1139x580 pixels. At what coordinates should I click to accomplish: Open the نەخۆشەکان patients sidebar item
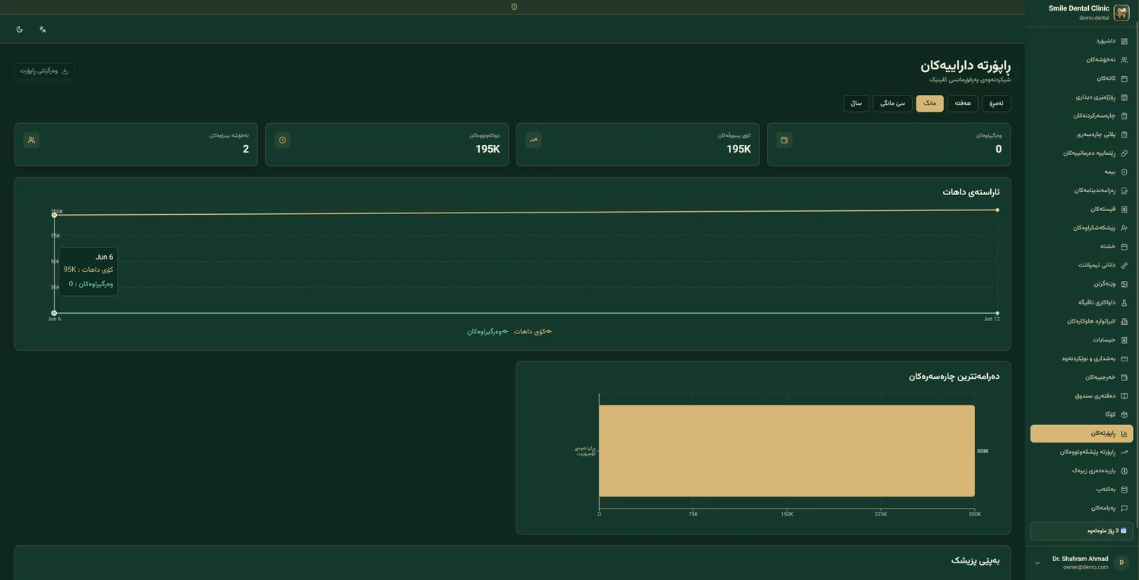pyautogui.click(x=1081, y=60)
